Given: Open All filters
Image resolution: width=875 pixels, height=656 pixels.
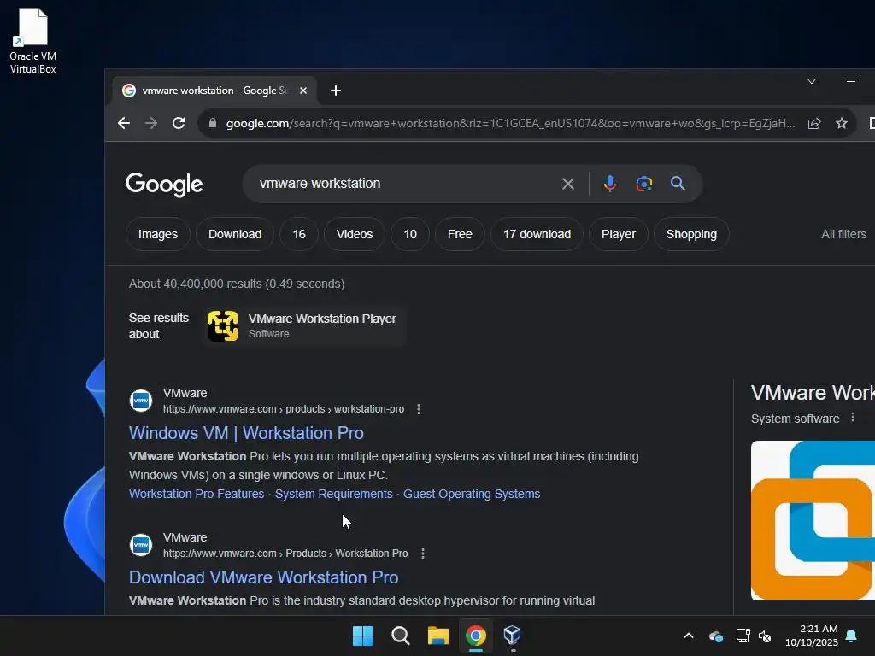Looking at the screenshot, I should coord(843,234).
